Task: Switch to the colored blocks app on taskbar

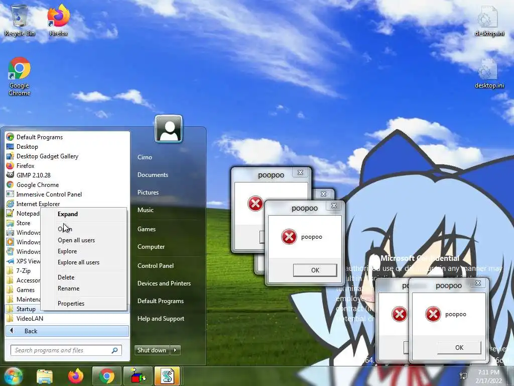Action: pos(138,376)
